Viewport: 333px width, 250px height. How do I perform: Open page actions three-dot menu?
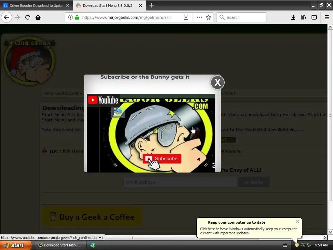coord(199,17)
